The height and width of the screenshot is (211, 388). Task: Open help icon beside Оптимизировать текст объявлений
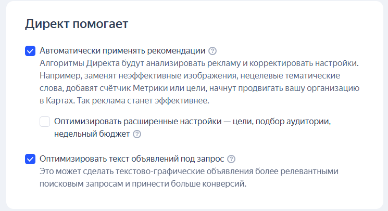click(x=231, y=159)
